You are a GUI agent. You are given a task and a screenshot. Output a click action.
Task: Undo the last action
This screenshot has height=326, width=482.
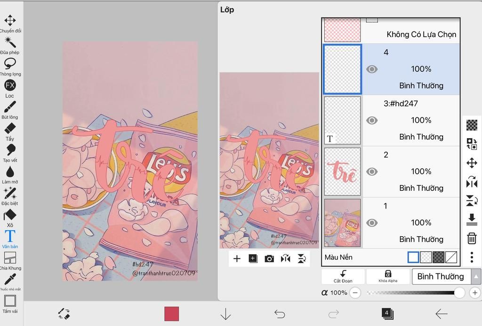point(280,314)
